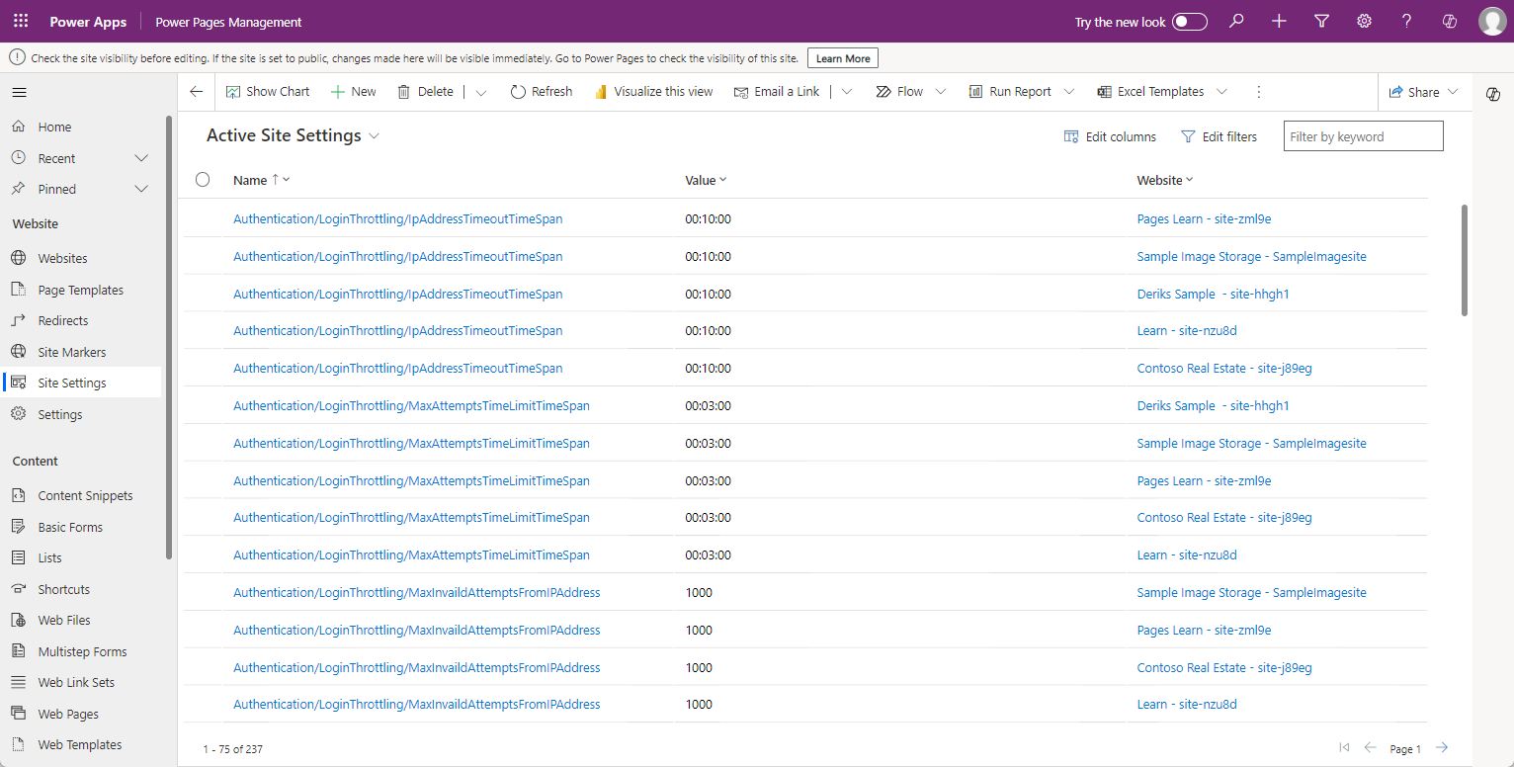Open the advanced filter funnel icon in header
The width and height of the screenshot is (1514, 767).
pyautogui.click(x=1322, y=22)
